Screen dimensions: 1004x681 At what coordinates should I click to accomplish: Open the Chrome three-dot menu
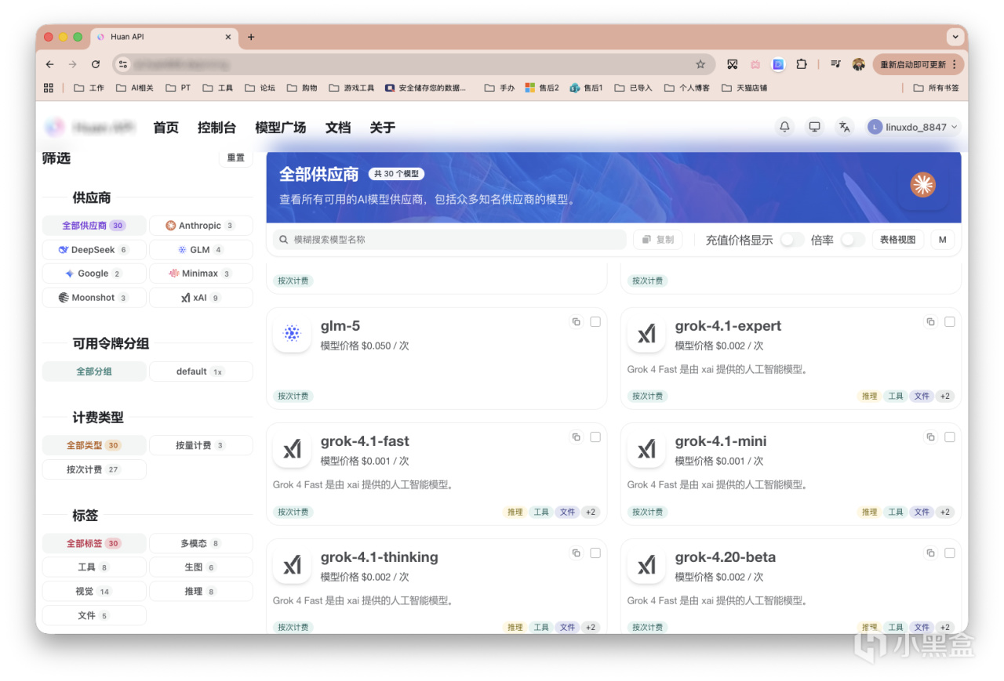point(954,64)
